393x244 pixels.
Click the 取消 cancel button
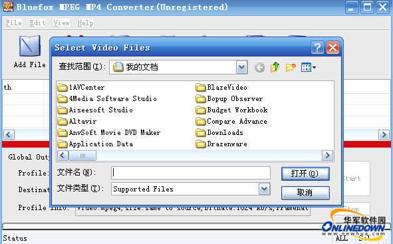305,193
